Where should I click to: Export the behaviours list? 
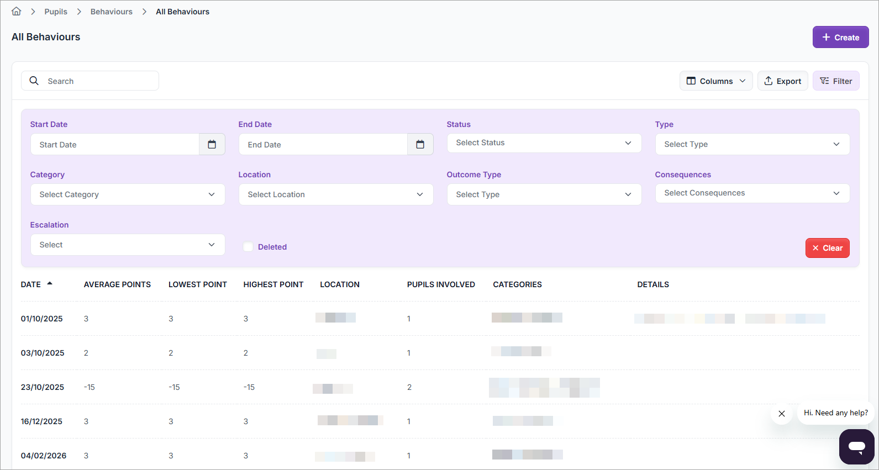tap(782, 81)
